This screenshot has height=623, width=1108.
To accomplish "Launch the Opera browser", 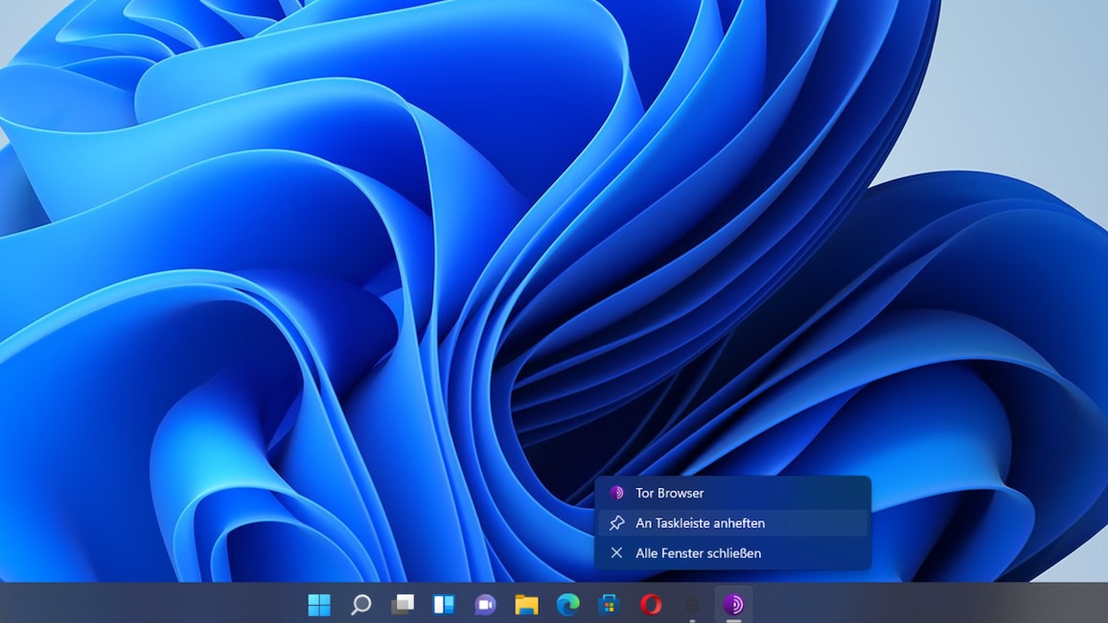I will pos(649,604).
